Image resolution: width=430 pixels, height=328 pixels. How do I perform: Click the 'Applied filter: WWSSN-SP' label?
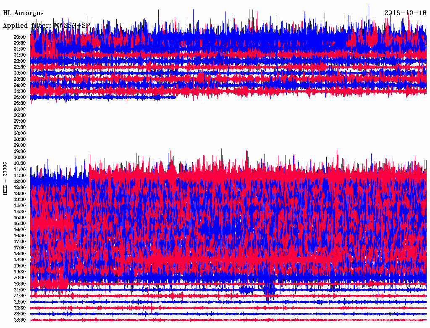coord(46,25)
